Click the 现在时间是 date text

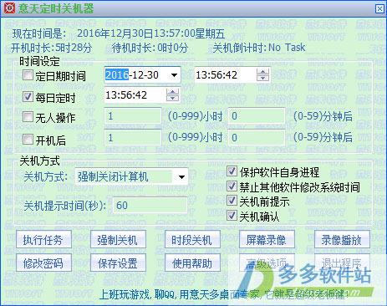pyautogui.click(x=119, y=33)
